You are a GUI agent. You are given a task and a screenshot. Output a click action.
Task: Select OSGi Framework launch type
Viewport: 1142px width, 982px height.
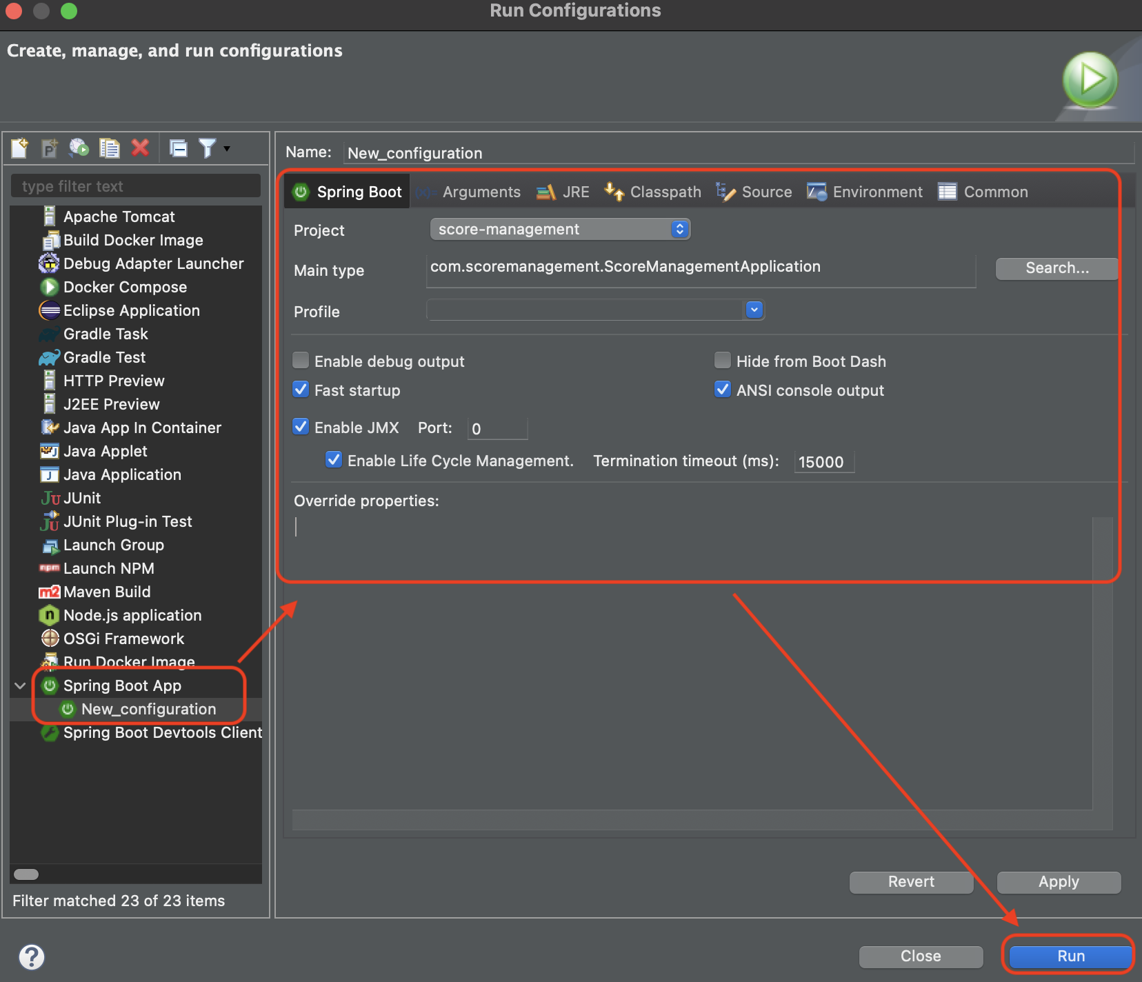click(x=123, y=639)
